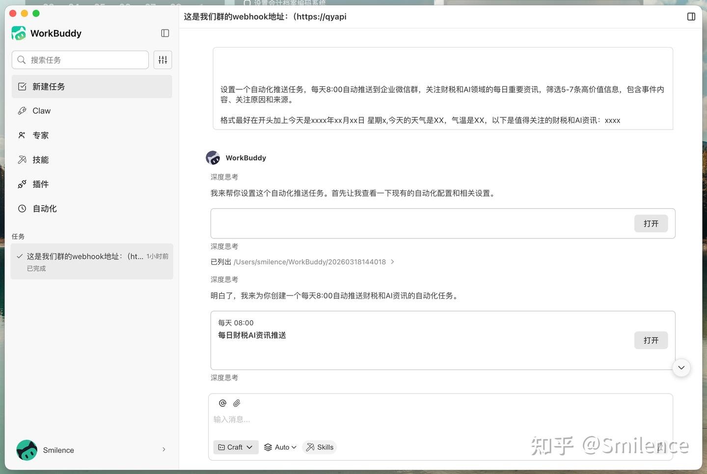The height and width of the screenshot is (474, 707).
Task: Click Smilence user avatar
Action: (x=27, y=450)
